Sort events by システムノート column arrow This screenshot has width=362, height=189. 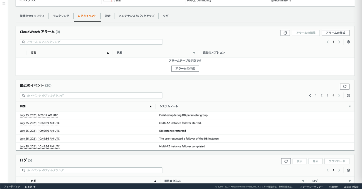(349, 106)
